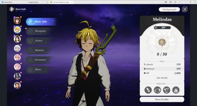The image size is (197, 106).
Task: Select the sixth hero portrait with pink hair
Action: coord(17,67)
